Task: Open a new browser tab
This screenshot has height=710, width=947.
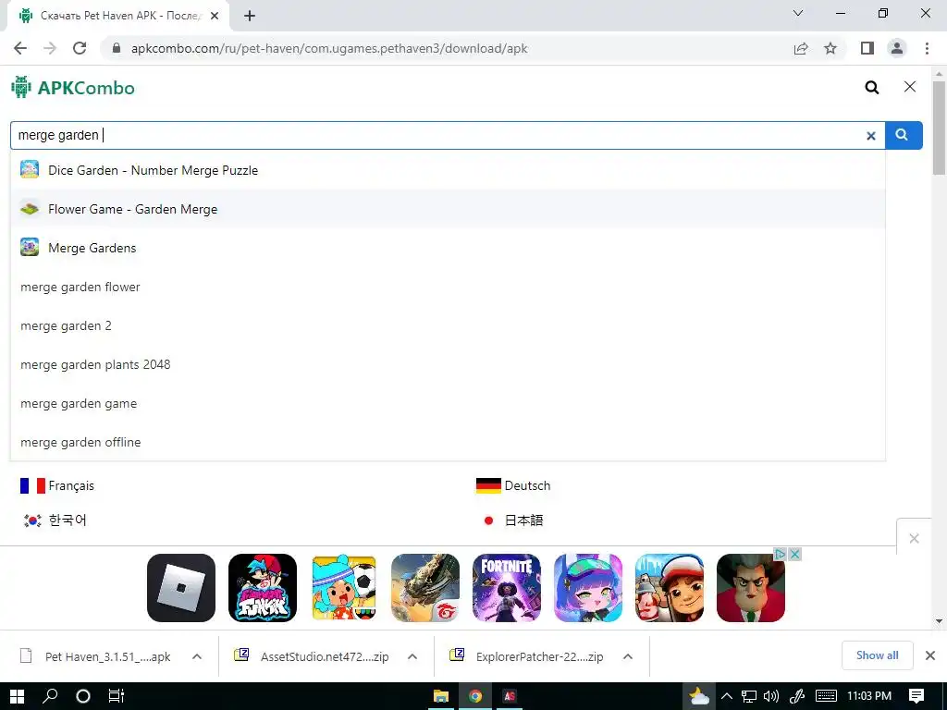Action: click(250, 16)
